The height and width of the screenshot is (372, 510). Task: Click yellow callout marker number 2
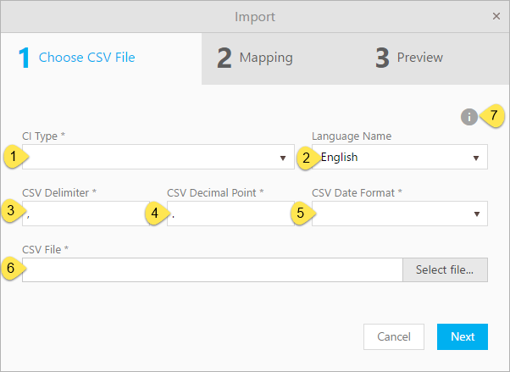coord(306,157)
